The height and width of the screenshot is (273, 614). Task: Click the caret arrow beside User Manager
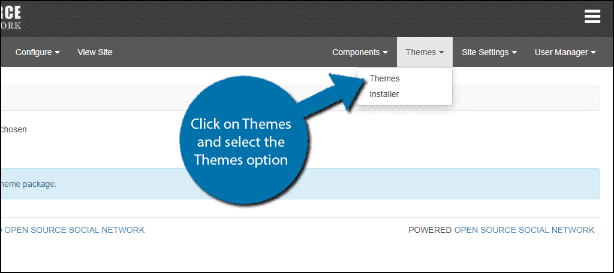click(x=593, y=53)
